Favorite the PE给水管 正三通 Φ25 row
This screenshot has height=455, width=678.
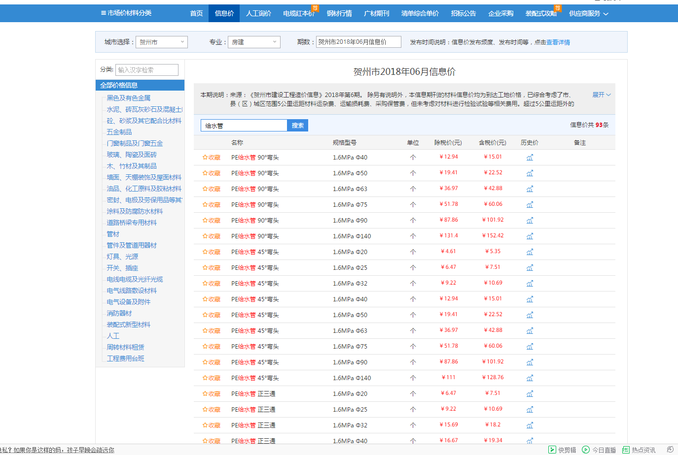click(212, 410)
